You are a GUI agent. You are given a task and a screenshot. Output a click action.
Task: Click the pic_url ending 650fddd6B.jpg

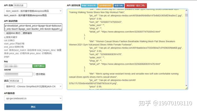136,48
